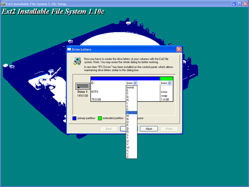Choose drive letter P: from the list
249x187 pixels.
131,125
